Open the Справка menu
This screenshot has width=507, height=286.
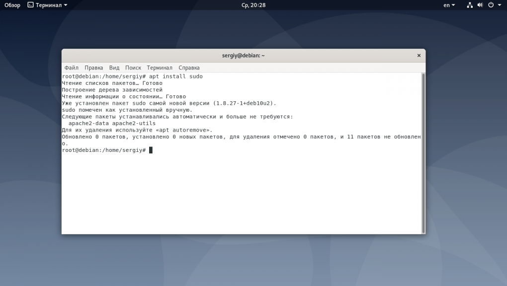click(x=189, y=68)
